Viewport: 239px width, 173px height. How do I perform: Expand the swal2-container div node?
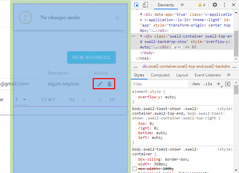141,36
